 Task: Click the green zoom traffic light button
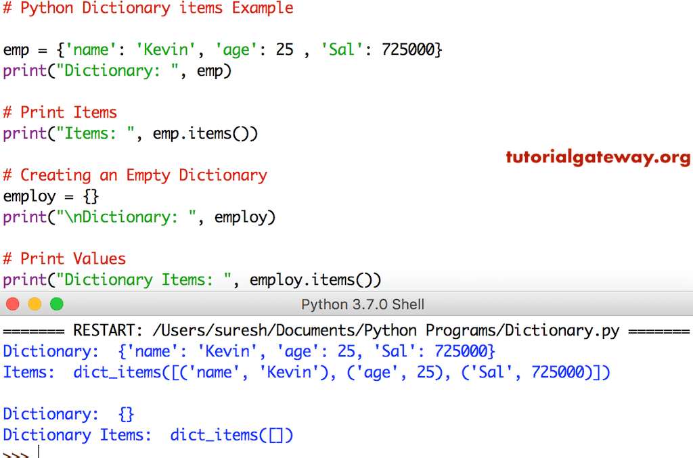(x=57, y=304)
